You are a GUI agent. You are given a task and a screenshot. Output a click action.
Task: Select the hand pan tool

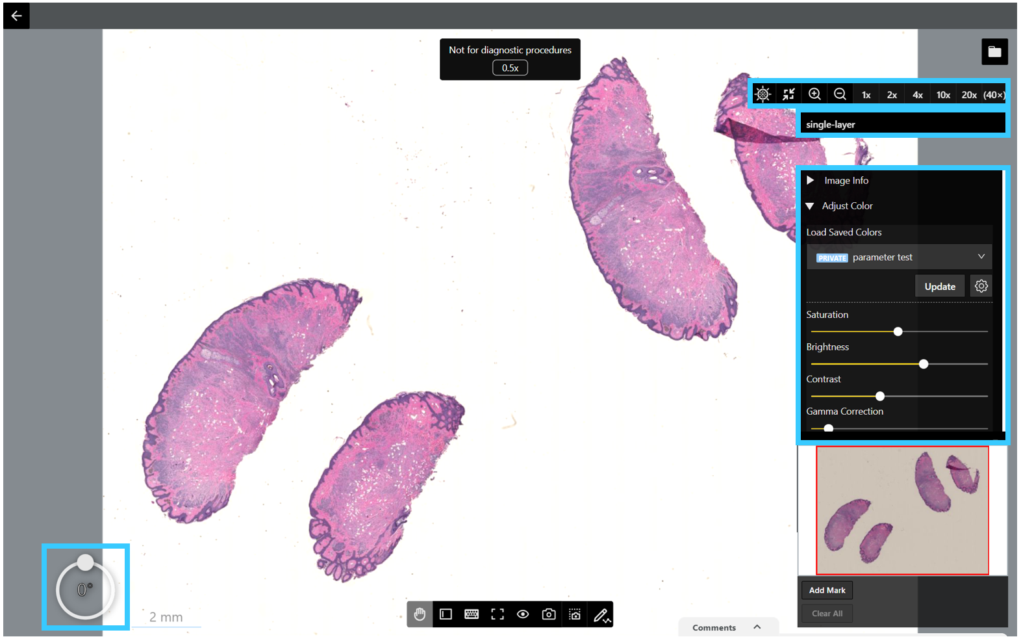pos(420,614)
